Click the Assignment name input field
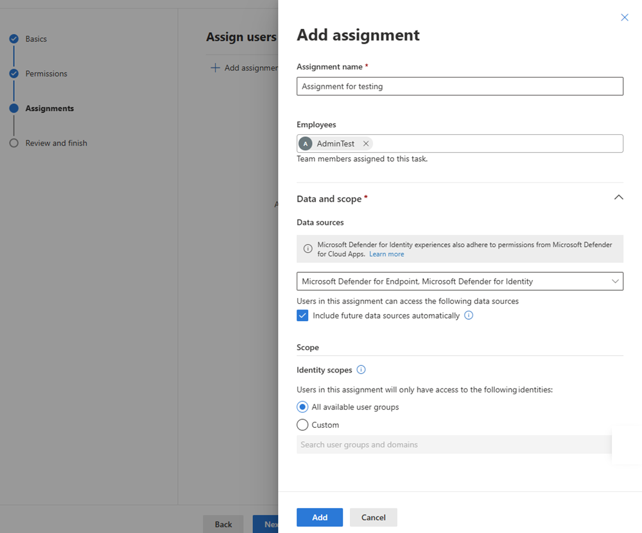Screen dimensions: 642x533 click(x=460, y=87)
